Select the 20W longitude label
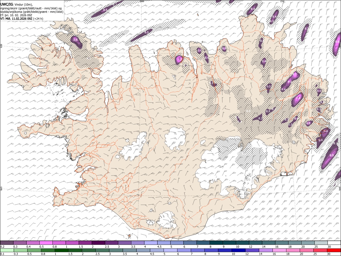The width and height of the screenshot is (341, 256). pyautogui.click(x=142, y=1)
